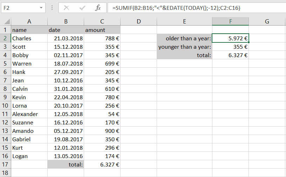This screenshot has height=177, width=286.
Task: Click the Enter checkmark icon in formula bar
Action: click(x=82, y=8)
